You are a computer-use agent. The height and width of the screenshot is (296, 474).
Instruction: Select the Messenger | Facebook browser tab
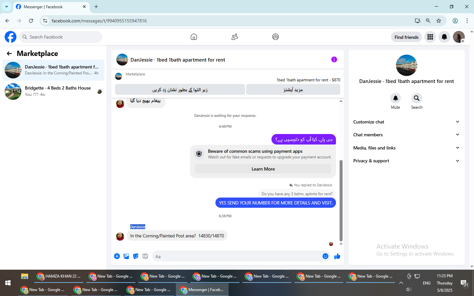point(51,7)
